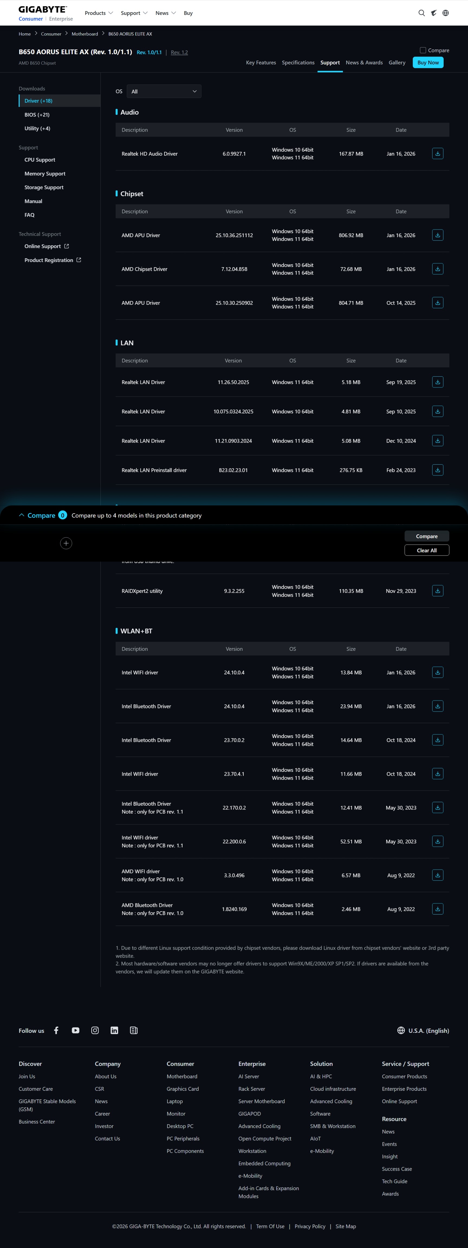
Task: Open the OS filter dropdown
Action: pyautogui.click(x=164, y=92)
